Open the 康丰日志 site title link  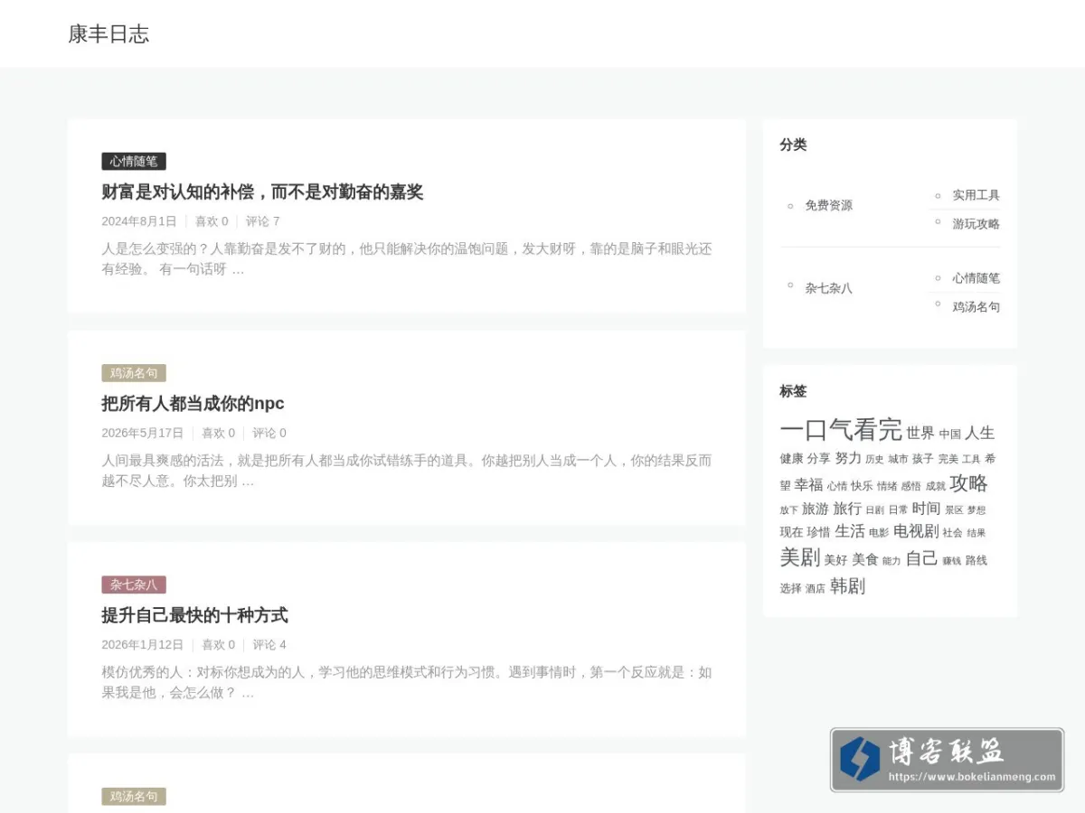108,34
